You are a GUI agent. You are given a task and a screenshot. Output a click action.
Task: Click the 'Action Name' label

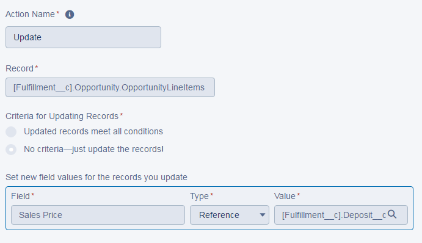(x=30, y=14)
